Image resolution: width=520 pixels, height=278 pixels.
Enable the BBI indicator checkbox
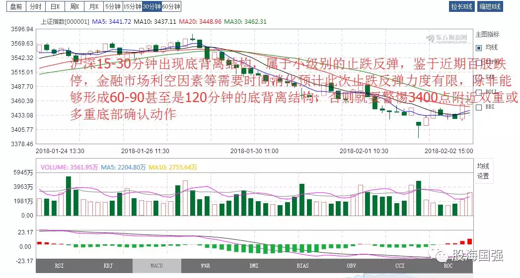coord(479,107)
